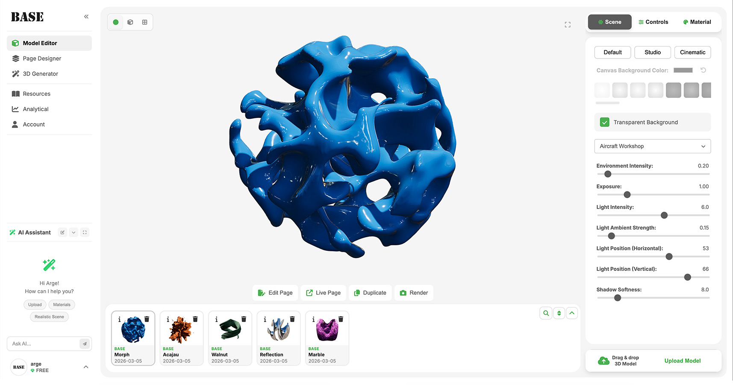Click the Render button
This screenshot has height=385, width=733.
tap(414, 293)
